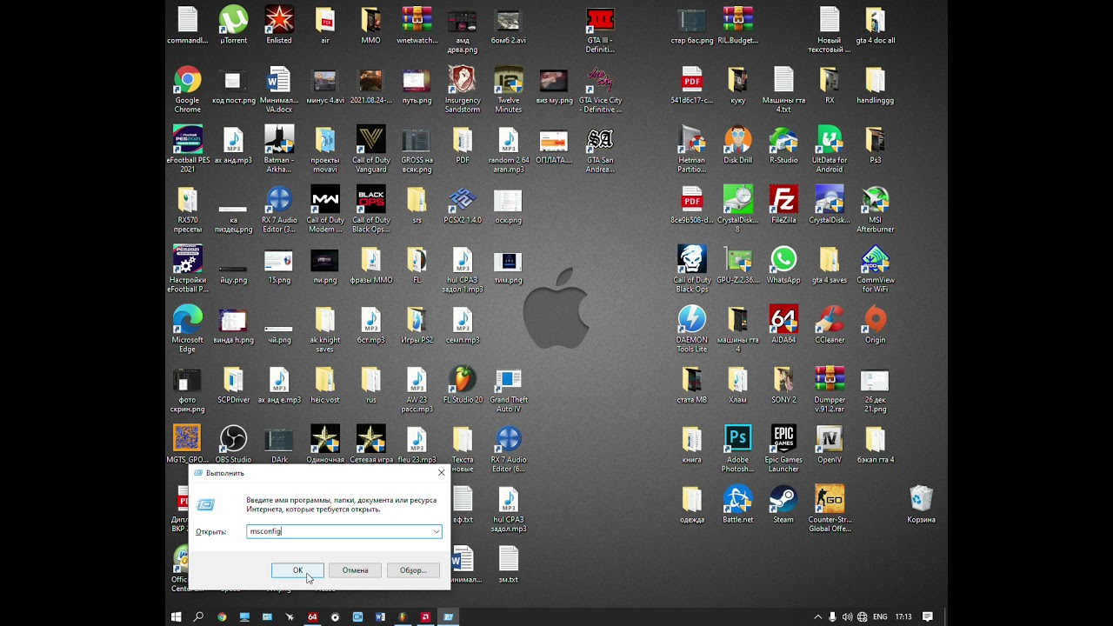The height and width of the screenshot is (626, 1113).
Task: Select the Dumpper v.91.2.rar archive
Action: (830, 390)
